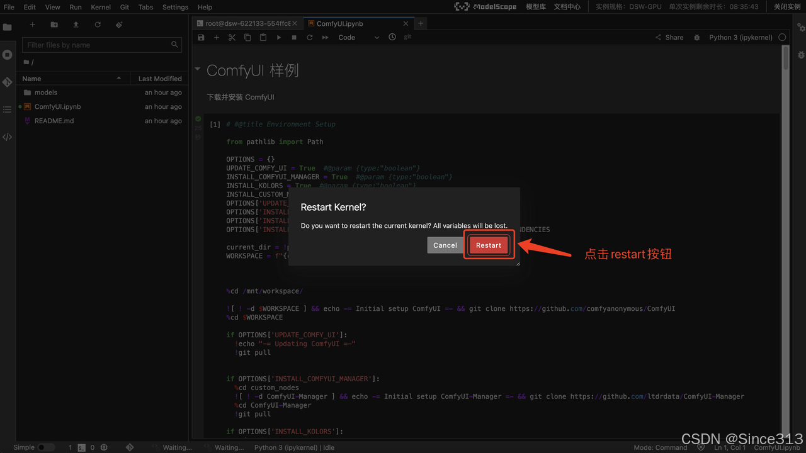Close the ComfyUI.ipynb tab
The height and width of the screenshot is (453, 806).
tap(406, 23)
